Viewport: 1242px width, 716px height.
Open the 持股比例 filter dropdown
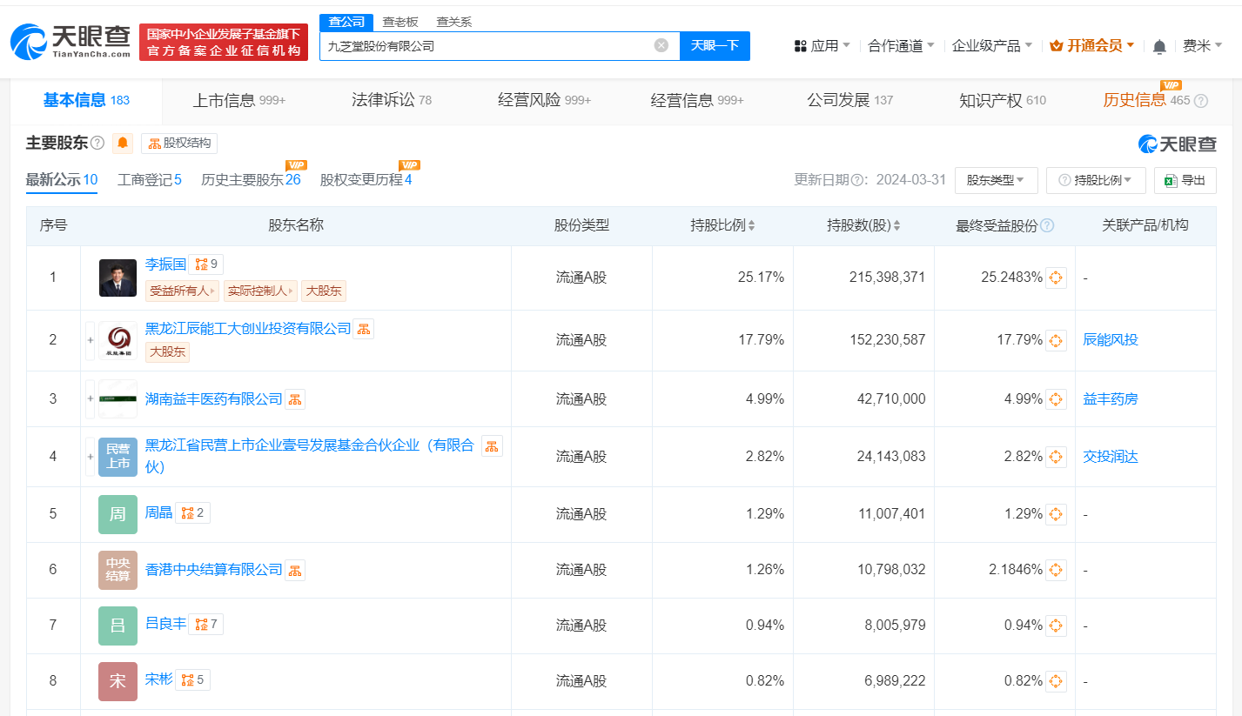[1096, 180]
